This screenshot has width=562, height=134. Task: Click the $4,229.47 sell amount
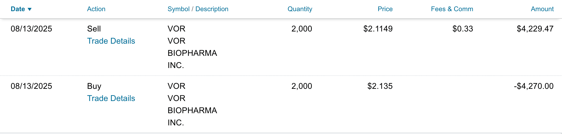click(535, 29)
